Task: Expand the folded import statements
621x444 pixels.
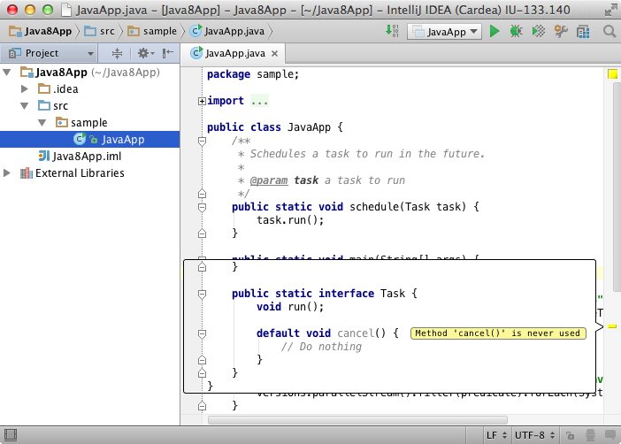Action: pyautogui.click(x=202, y=101)
